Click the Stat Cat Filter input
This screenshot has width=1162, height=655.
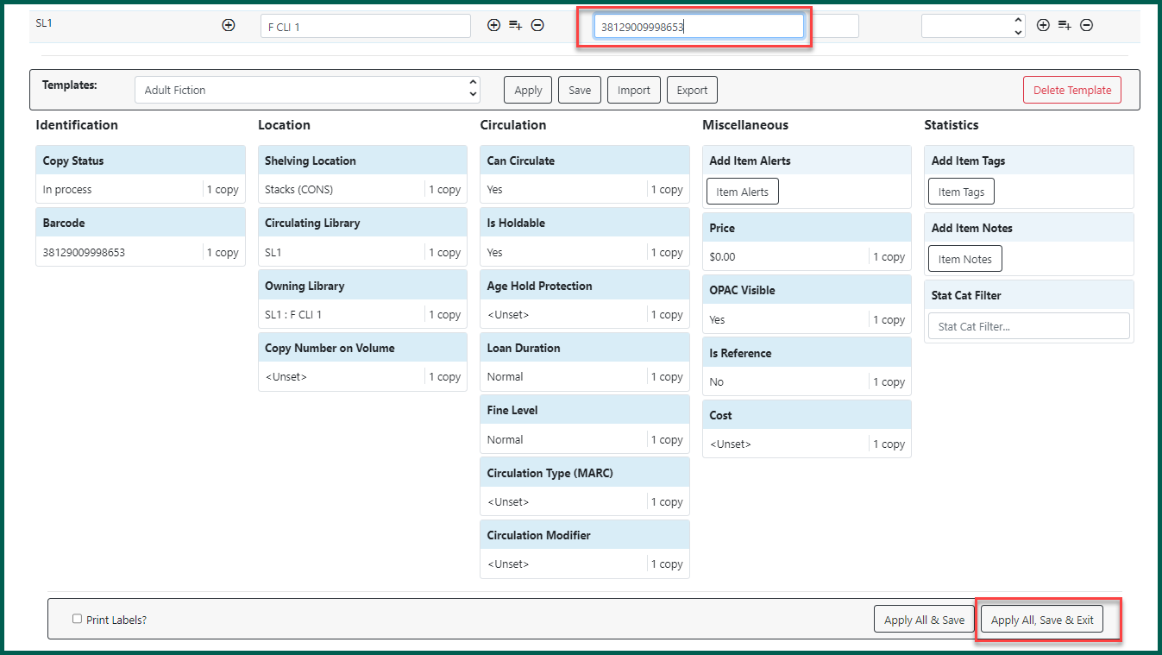(x=1028, y=326)
